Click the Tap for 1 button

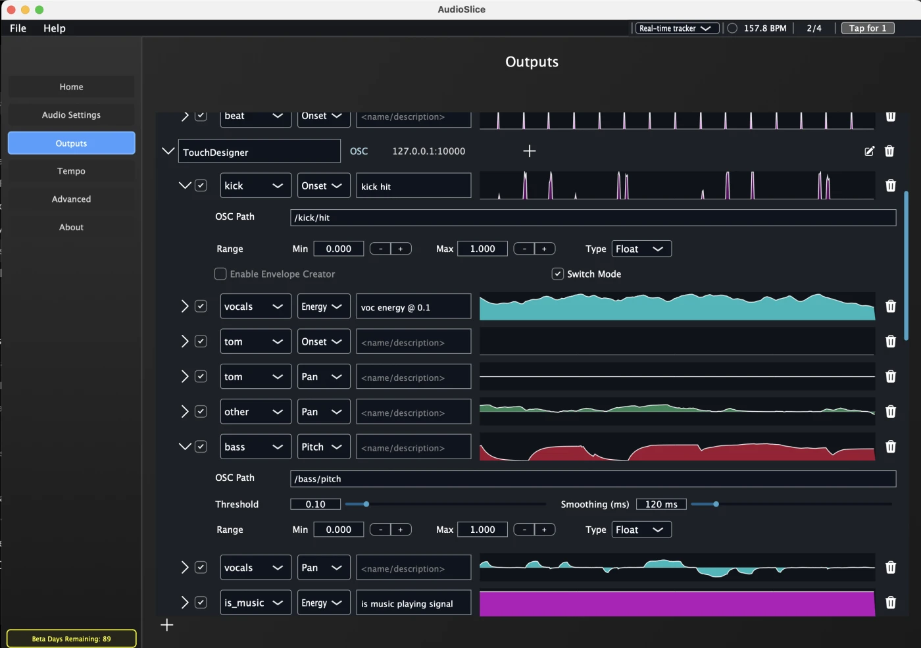[x=868, y=28]
